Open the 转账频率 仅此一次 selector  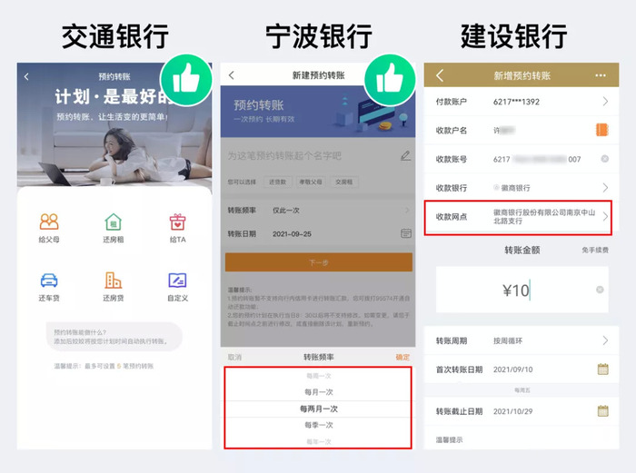pos(318,211)
